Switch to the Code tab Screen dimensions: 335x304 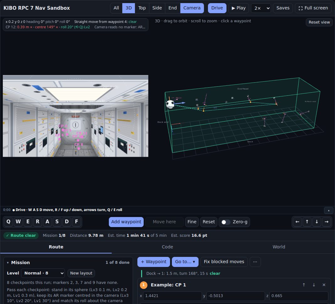[167, 247]
